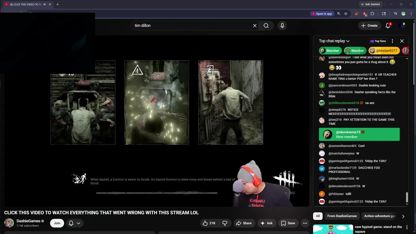This screenshot has width=416, height=234.
Task: Close the current YouTube tab
Action: (x=50, y=4)
